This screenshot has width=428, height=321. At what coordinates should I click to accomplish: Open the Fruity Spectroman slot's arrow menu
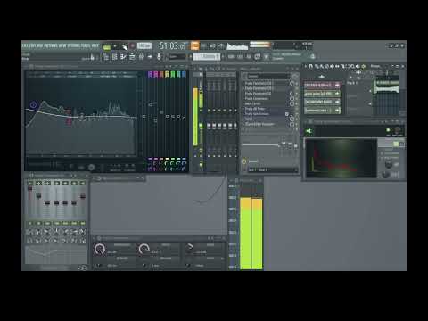(243, 114)
